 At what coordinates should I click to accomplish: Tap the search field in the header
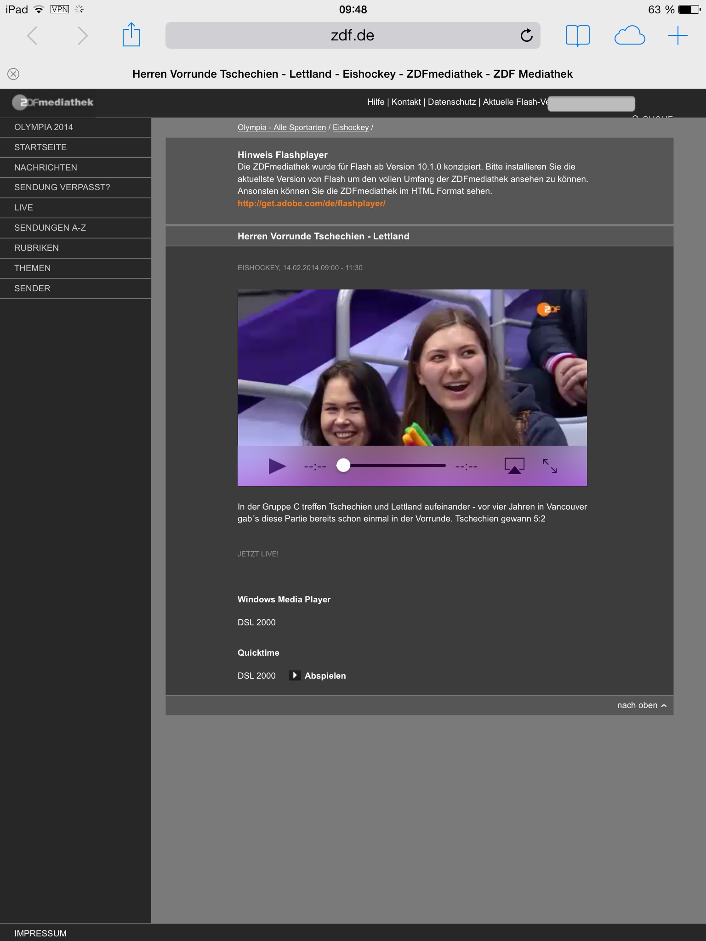(592, 103)
